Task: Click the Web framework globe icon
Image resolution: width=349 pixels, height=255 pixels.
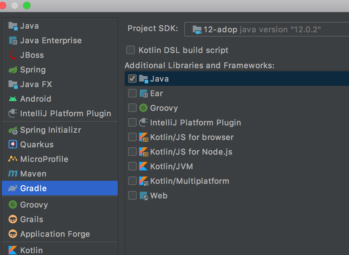Action: pos(144,196)
